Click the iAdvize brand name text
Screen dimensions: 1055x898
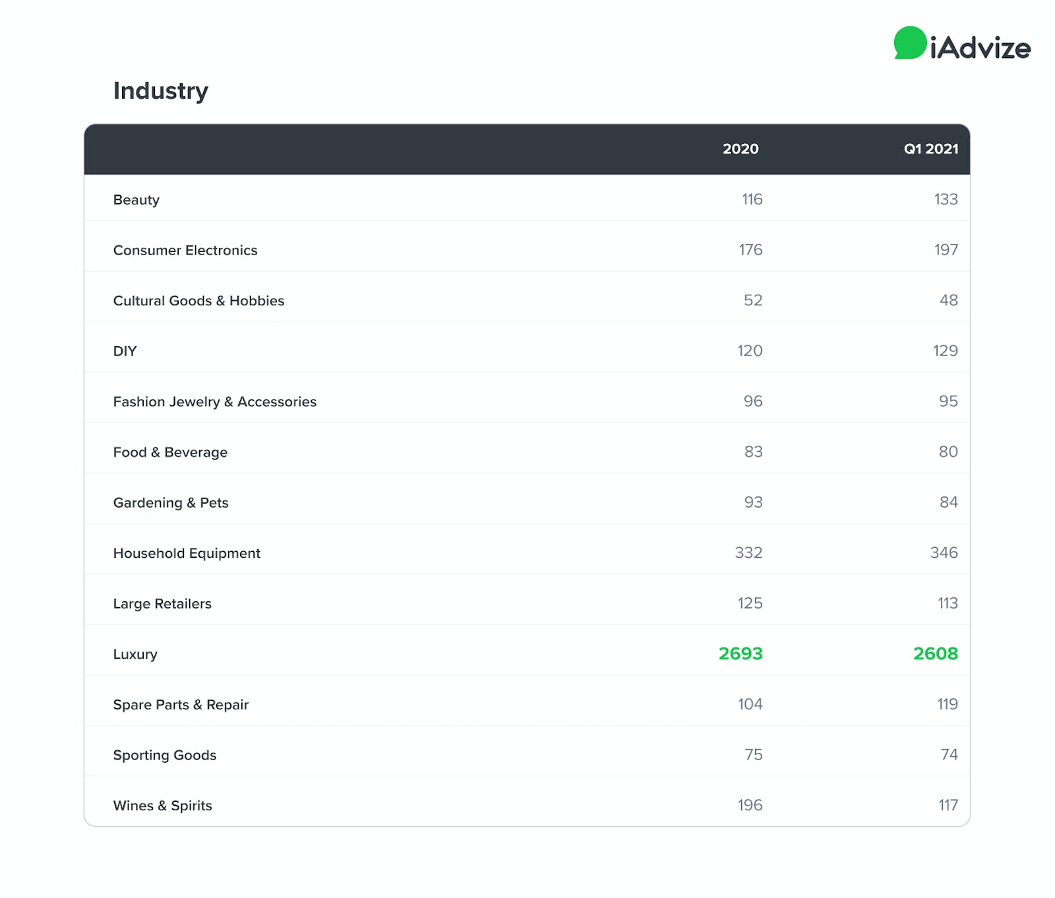coord(980,48)
